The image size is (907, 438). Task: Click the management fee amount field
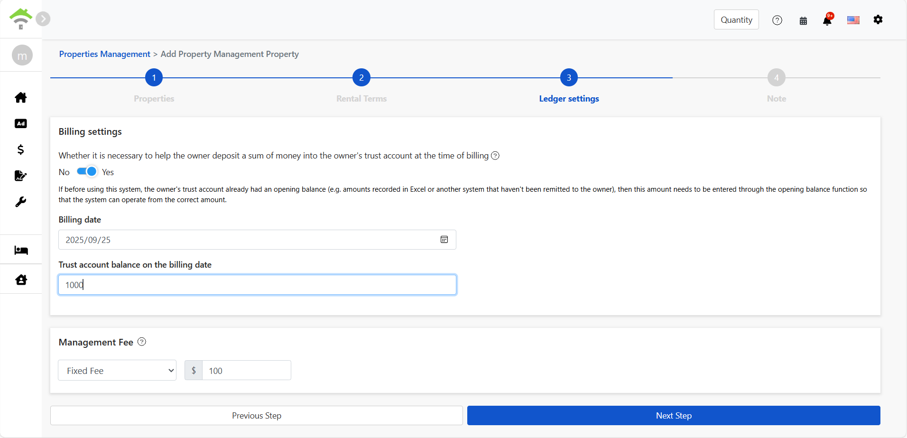click(246, 371)
